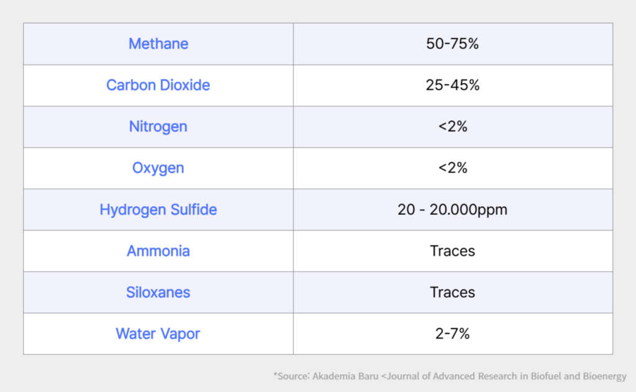Viewport: 636px width, 392px height.
Task: Click the Carbon Dioxide label
Action: (x=158, y=85)
